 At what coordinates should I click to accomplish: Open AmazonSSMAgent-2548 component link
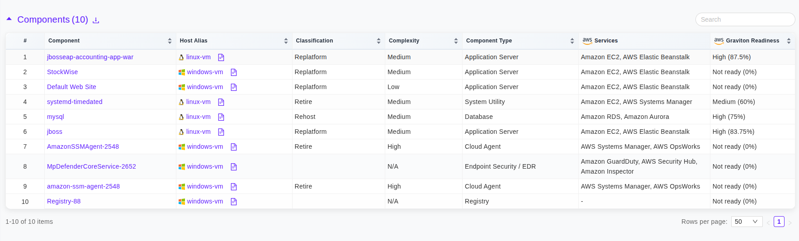pos(83,146)
